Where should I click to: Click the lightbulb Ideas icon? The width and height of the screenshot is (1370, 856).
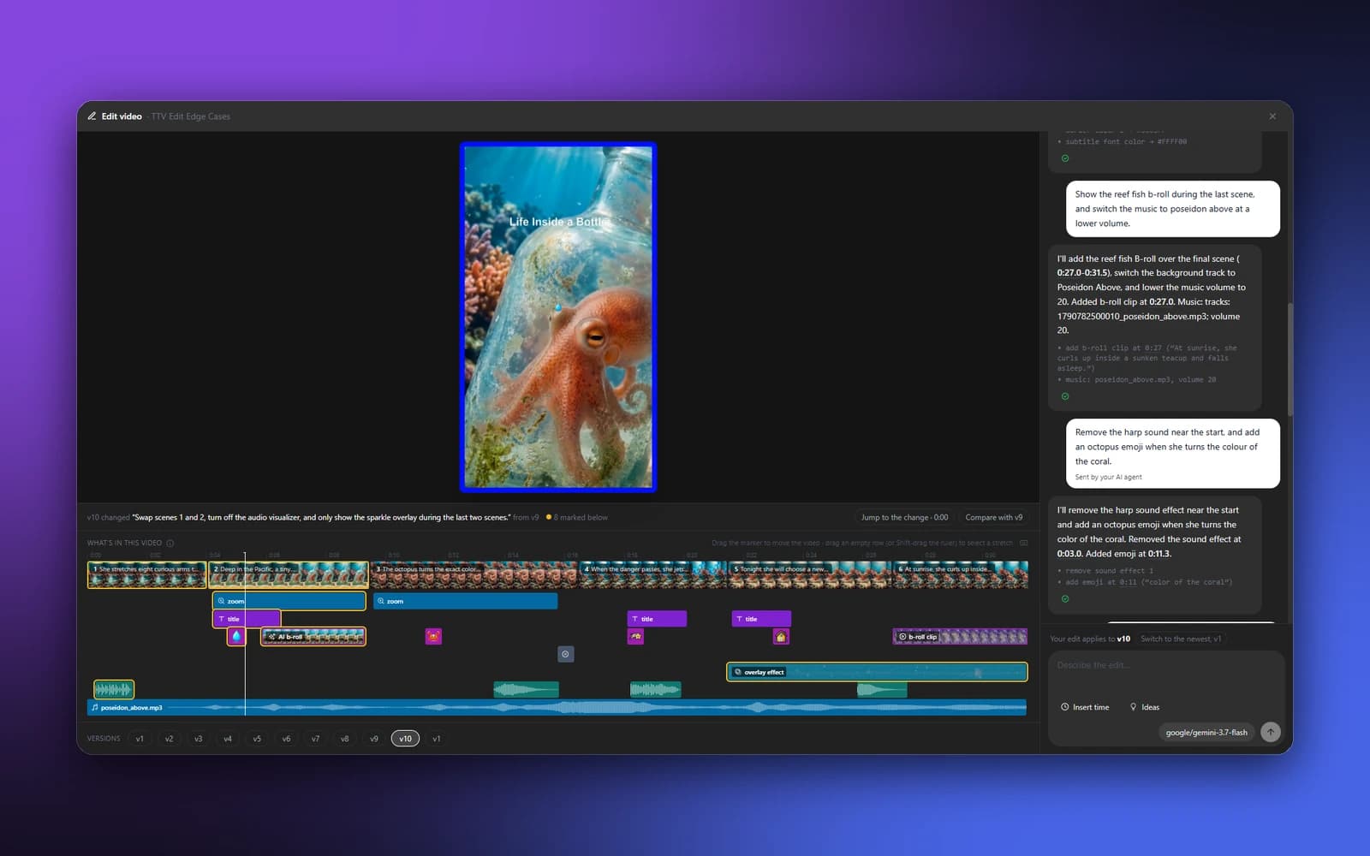(1134, 707)
